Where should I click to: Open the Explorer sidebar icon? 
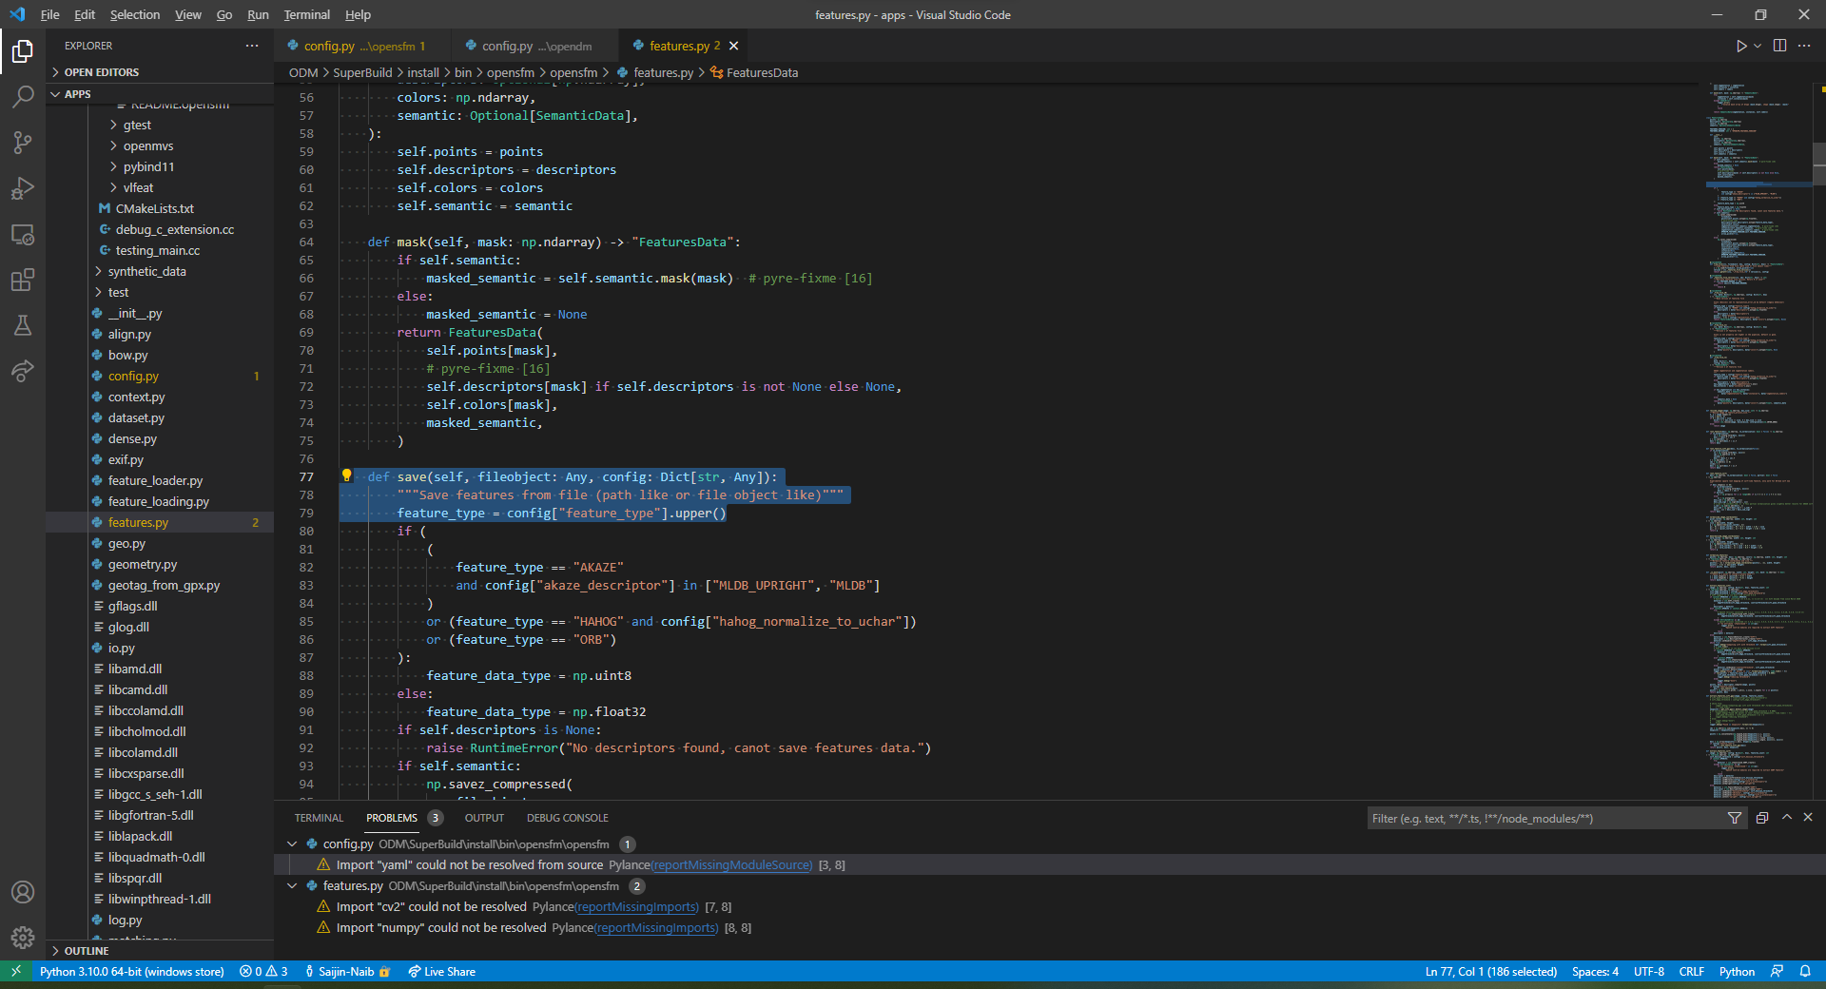[23, 52]
